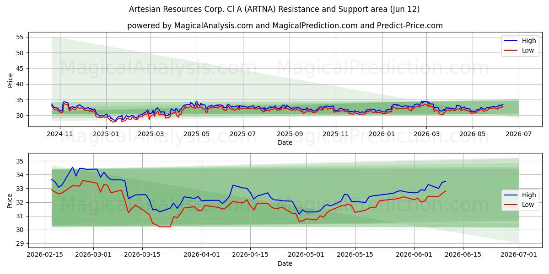
Task: Click the '2026-03-15' date tick label
Action: point(143,254)
